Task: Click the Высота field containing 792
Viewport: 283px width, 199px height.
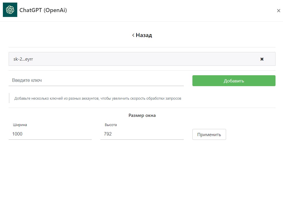Action: (x=142, y=134)
